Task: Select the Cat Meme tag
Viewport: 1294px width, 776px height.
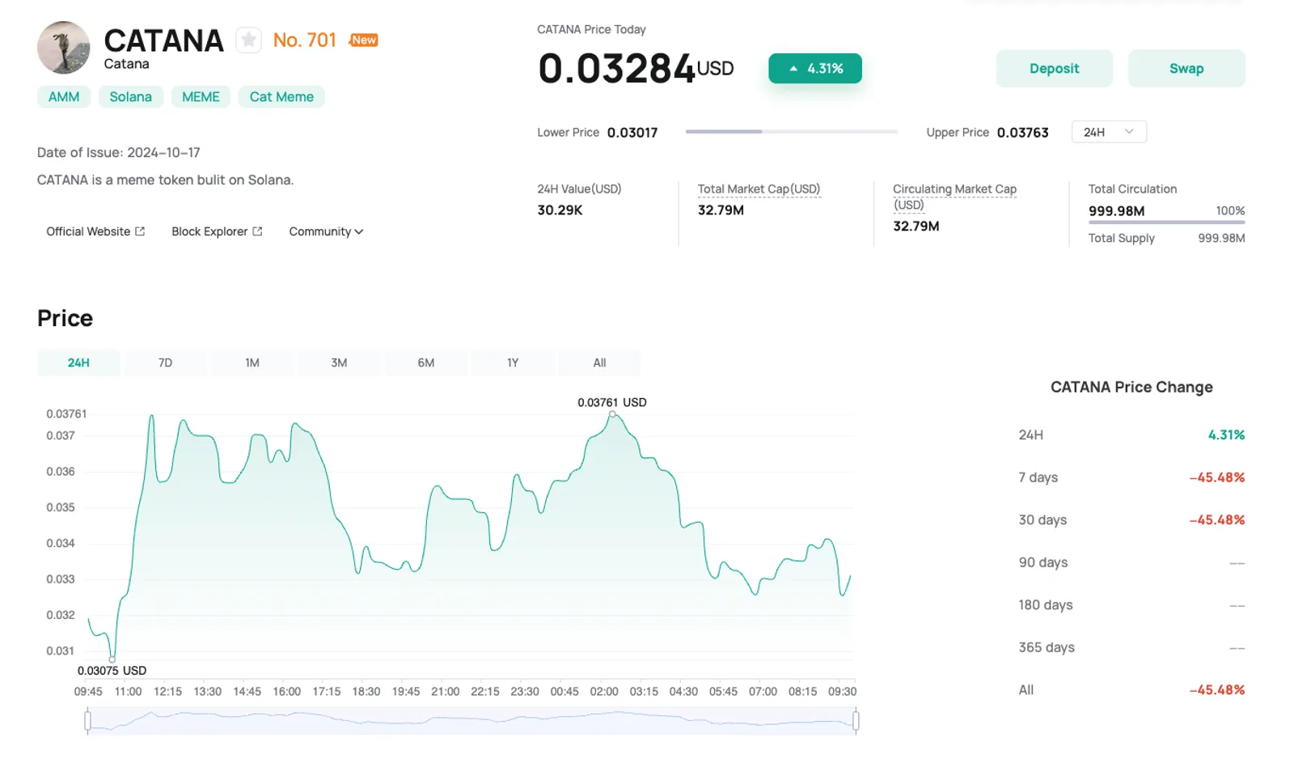Action: pyautogui.click(x=281, y=97)
